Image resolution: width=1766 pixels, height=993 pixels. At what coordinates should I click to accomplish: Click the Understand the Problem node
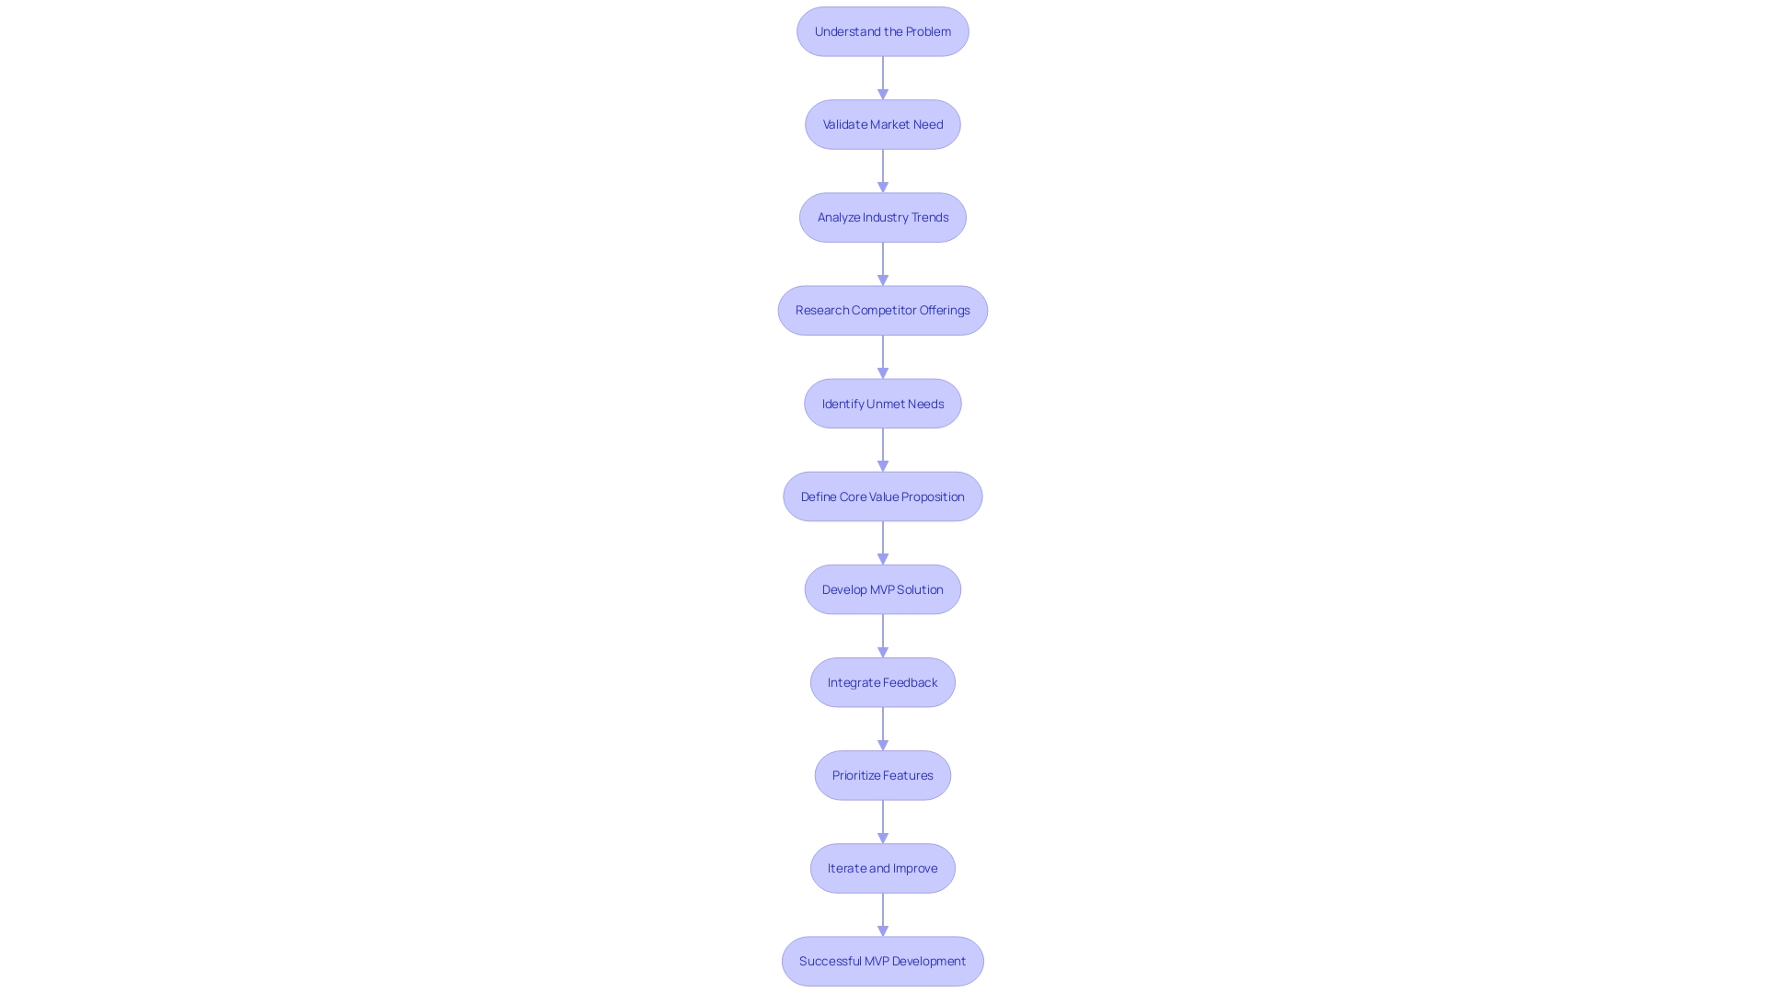tap(883, 30)
